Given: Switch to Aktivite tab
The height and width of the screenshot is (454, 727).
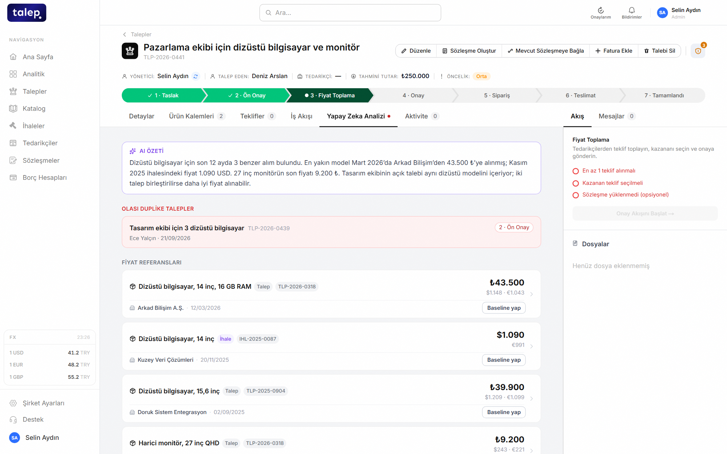Looking at the screenshot, I should (422, 116).
